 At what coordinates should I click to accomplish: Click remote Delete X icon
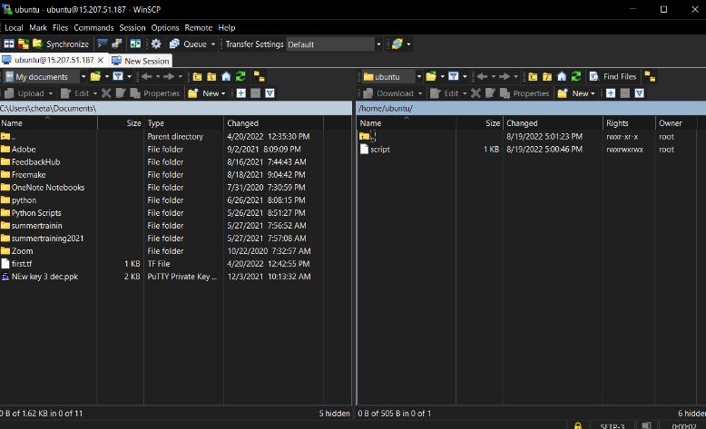(476, 93)
